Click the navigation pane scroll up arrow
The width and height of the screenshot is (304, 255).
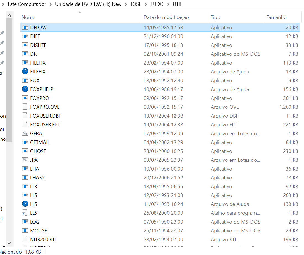(9, 15)
